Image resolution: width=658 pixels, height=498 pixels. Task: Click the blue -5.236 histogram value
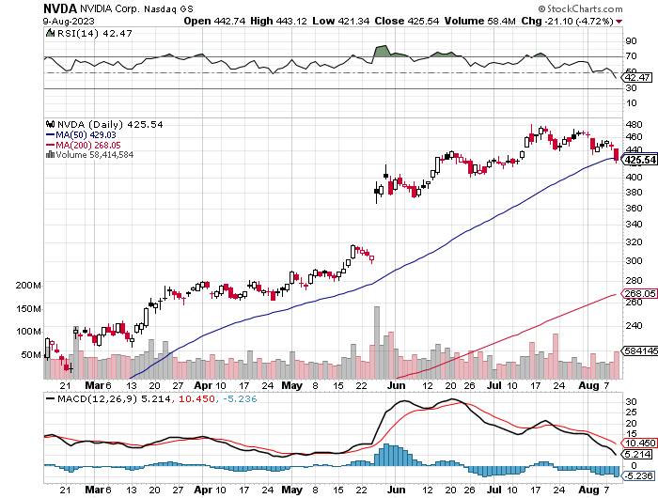(239, 398)
